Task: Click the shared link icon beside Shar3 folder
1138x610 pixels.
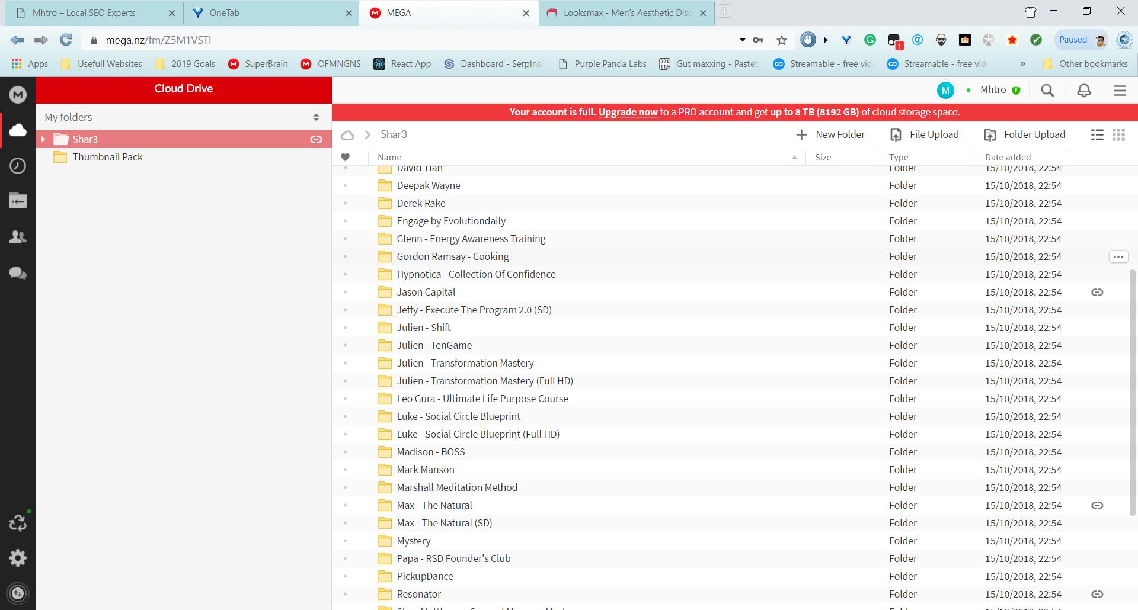Action: (317, 139)
